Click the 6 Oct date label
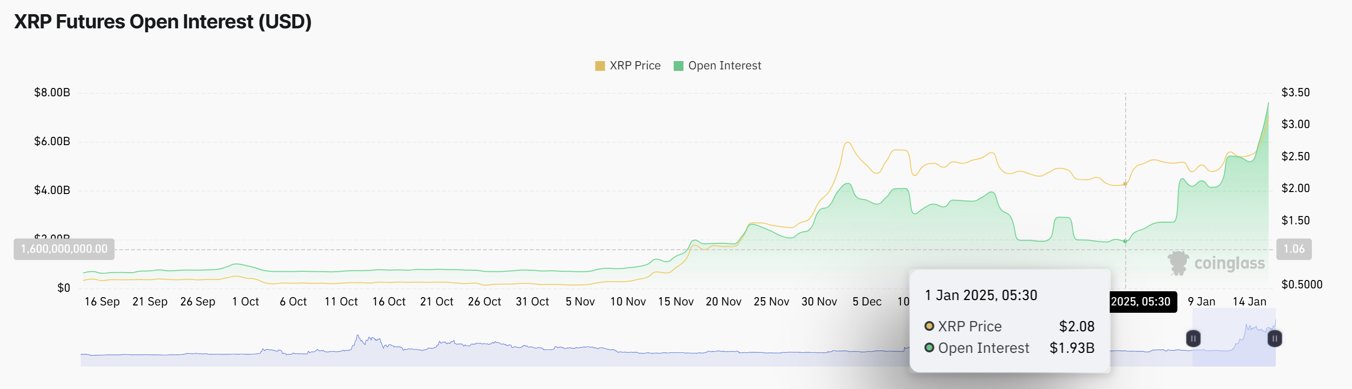 (293, 302)
